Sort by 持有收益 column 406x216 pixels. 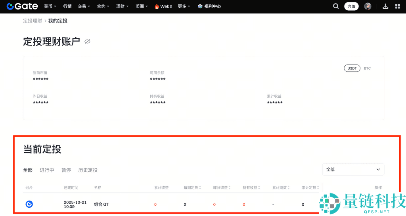coord(251,188)
